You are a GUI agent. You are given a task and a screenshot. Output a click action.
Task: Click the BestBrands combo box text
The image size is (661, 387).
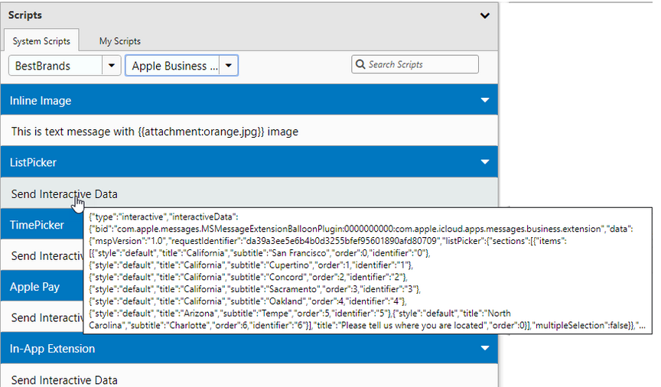pos(55,66)
